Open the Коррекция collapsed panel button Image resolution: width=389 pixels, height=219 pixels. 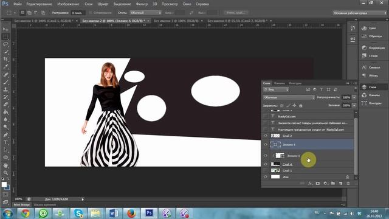click(373, 47)
